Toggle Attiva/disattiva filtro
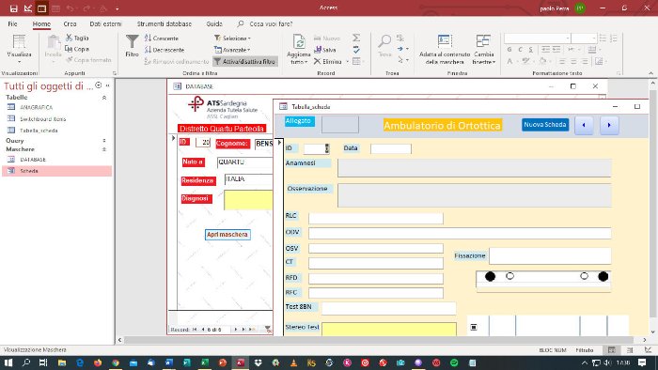Screen dimensions: 658x370 pyautogui.click(x=245, y=62)
